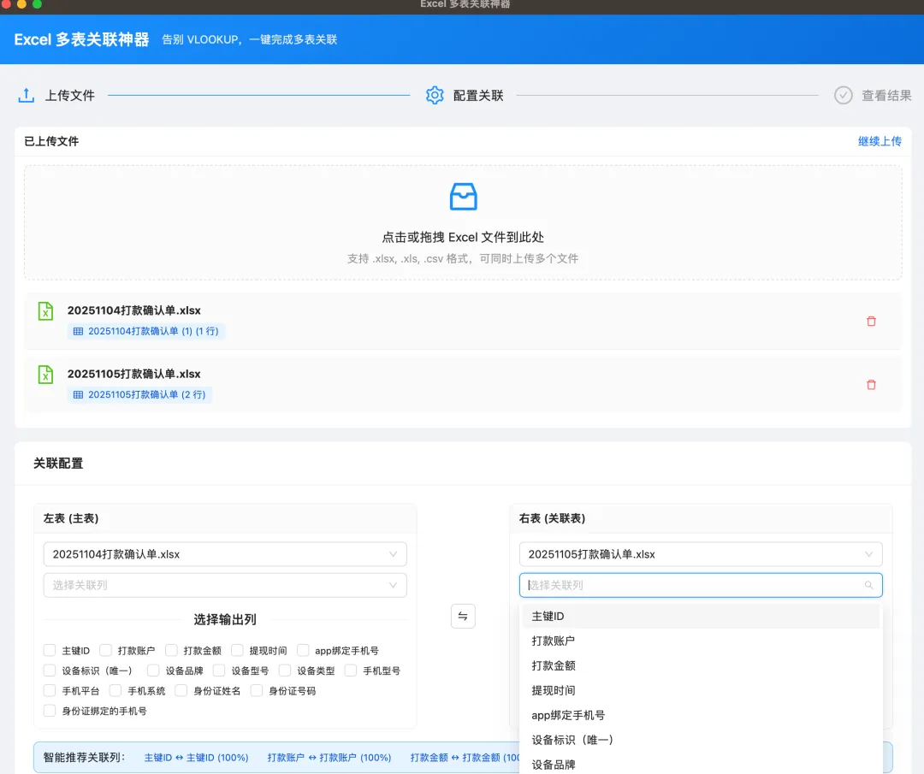Screen dimensions: 924x774
Task: Select 设备品牌 from the dropdown list
Action: point(701,765)
